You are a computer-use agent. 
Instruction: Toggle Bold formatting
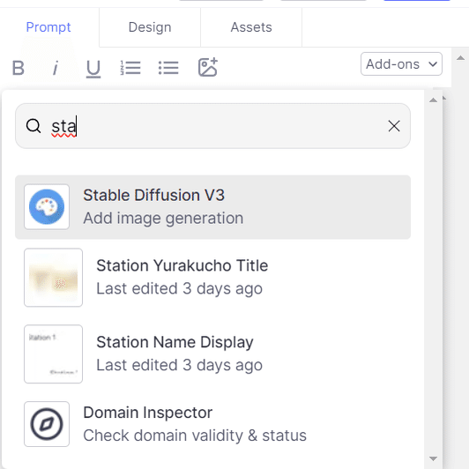pyautogui.click(x=18, y=68)
